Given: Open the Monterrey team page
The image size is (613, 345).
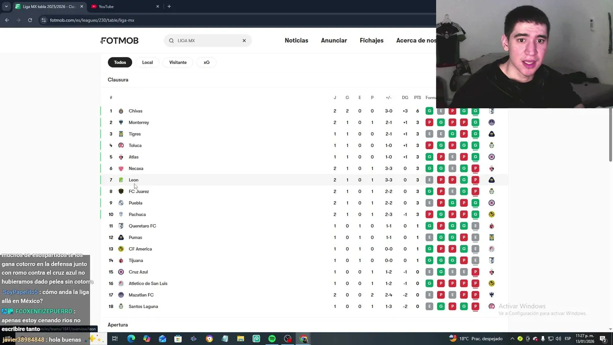Looking at the screenshot, I should tap(139, 123).
